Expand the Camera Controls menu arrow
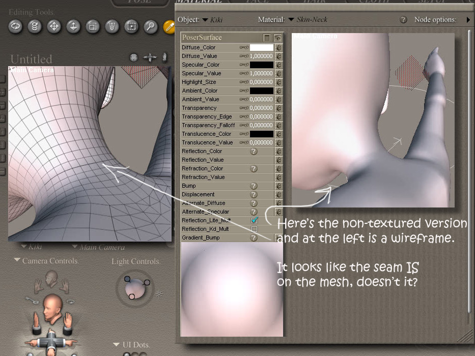The image size is (475, 356). [x=17, y=260]
